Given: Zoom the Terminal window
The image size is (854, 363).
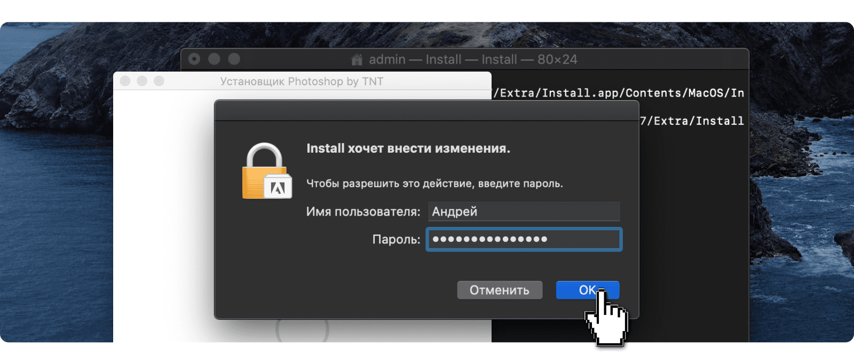Looking at the screenshot, I should click(x=234, y=59).
